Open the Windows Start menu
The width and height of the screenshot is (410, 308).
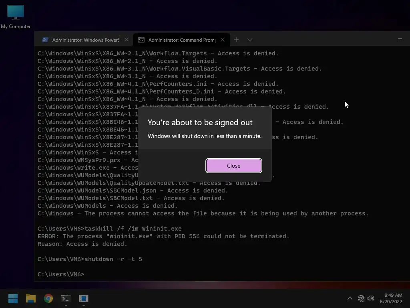coord(13,298)
